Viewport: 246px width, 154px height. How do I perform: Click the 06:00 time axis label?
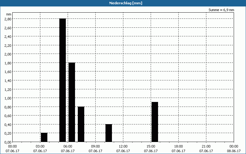(x=68, y=147)
